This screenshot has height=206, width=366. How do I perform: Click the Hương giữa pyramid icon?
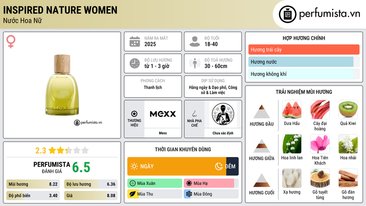pyautogui.click(x=262, y=146)
